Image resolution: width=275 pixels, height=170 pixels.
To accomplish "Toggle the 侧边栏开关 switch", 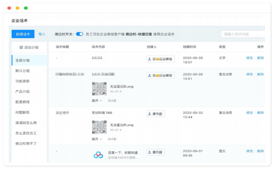I will pyautogui.click(x=80, y=34).
